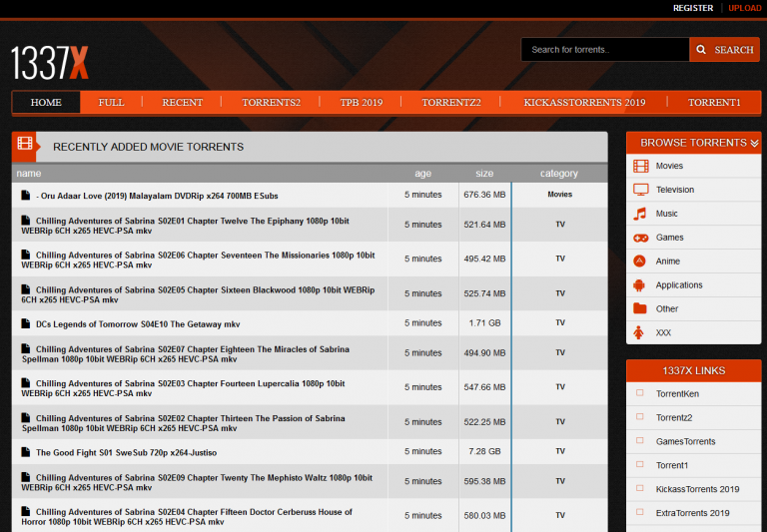Click the 547.66 MB size value
The height and width of the screenshot is (532, 767).
coord(484,387)
